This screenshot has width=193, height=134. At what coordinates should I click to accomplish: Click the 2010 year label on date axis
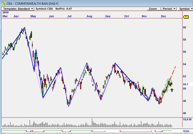(x=5, y=12)
